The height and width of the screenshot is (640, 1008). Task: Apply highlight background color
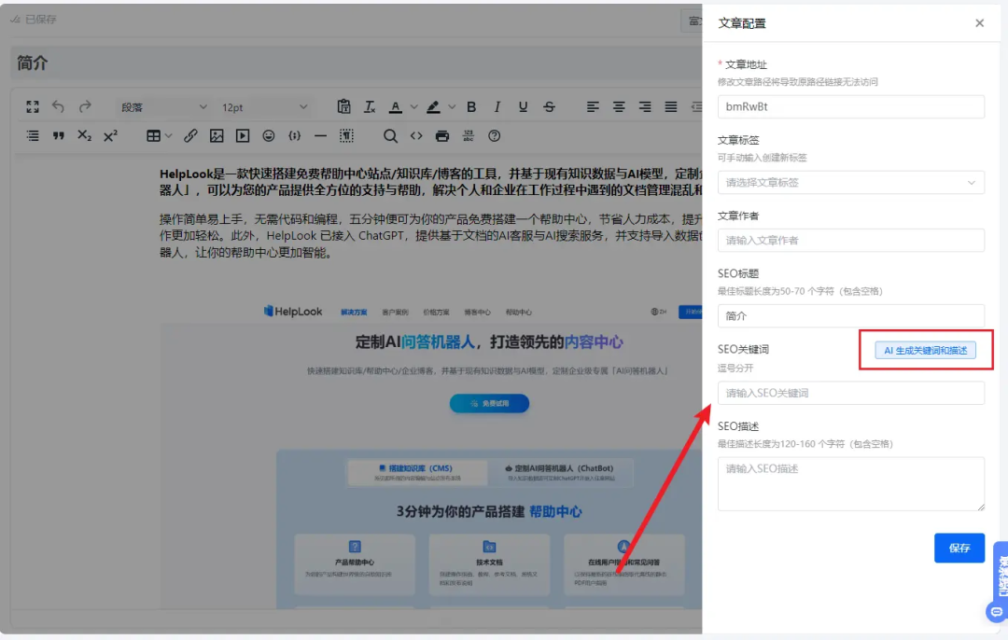(x=433, y=107)
